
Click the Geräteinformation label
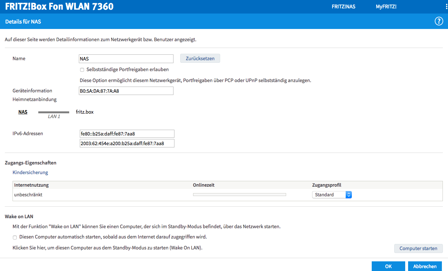point(33,91)
